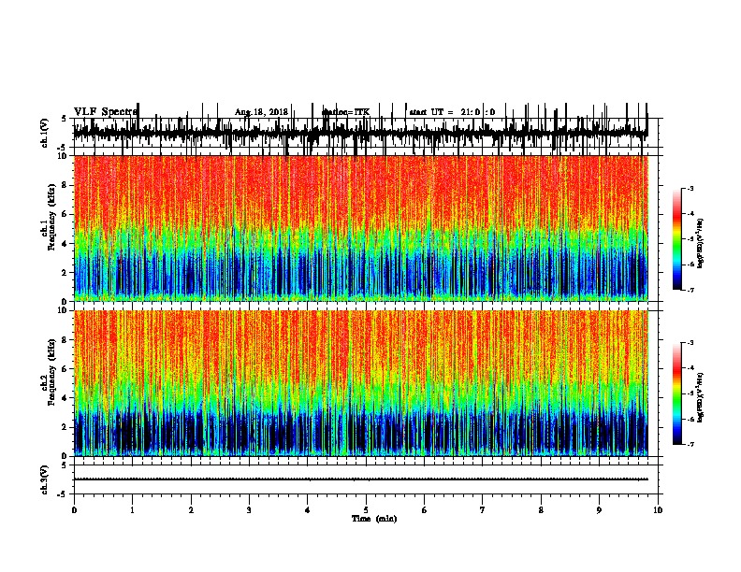Screen dimensions: 741x572
Task: Click the "VLF Spectra" plot title
Action: point(106,112)
